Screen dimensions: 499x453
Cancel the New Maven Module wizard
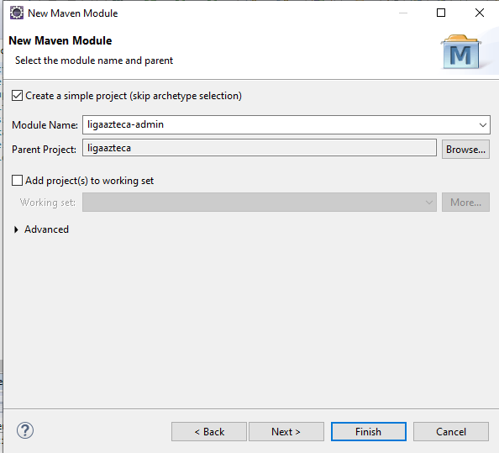tap(451, 432)
